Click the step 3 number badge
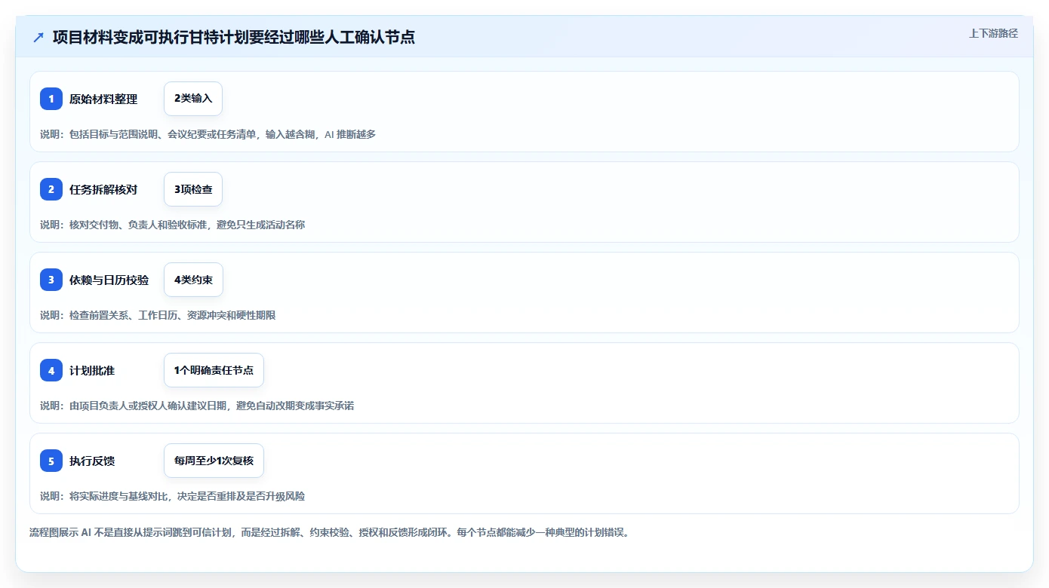This screenshot has height=588, width=1049. click(x=51, y=280)
